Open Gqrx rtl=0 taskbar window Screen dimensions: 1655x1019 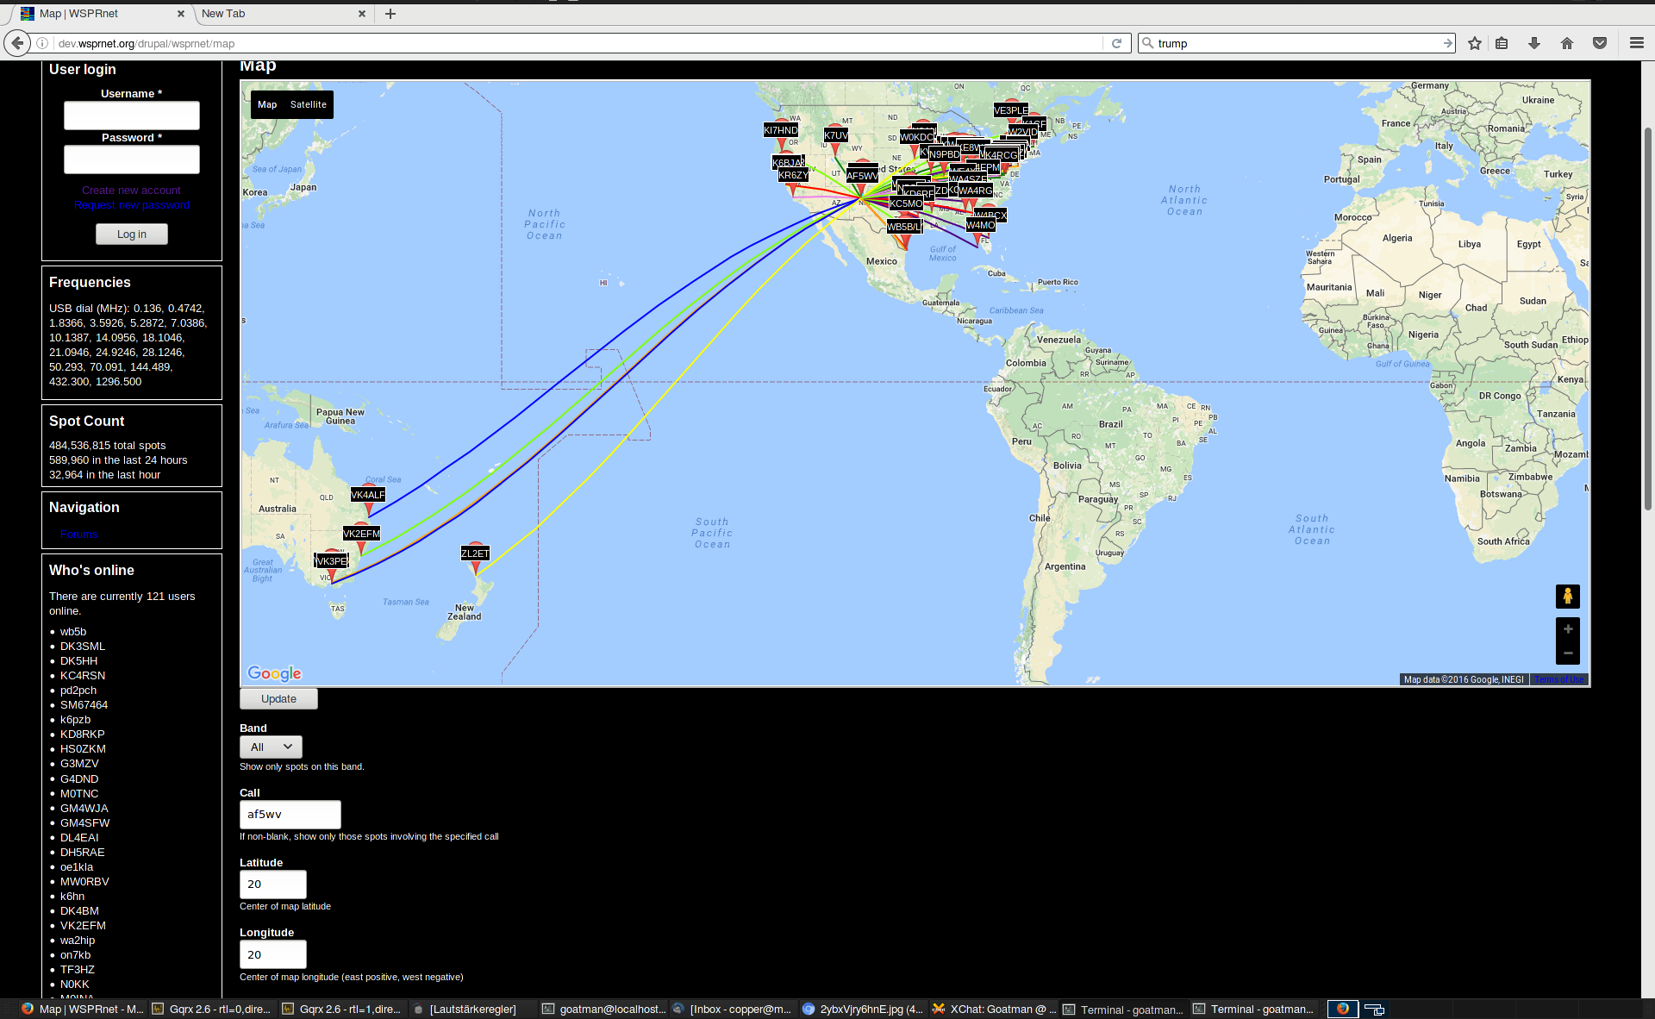click(211, 1009)
